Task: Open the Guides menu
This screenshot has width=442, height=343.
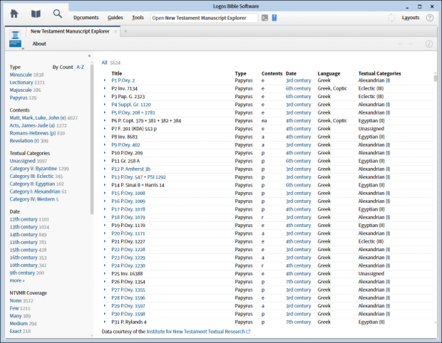Action: coord(115,18)
